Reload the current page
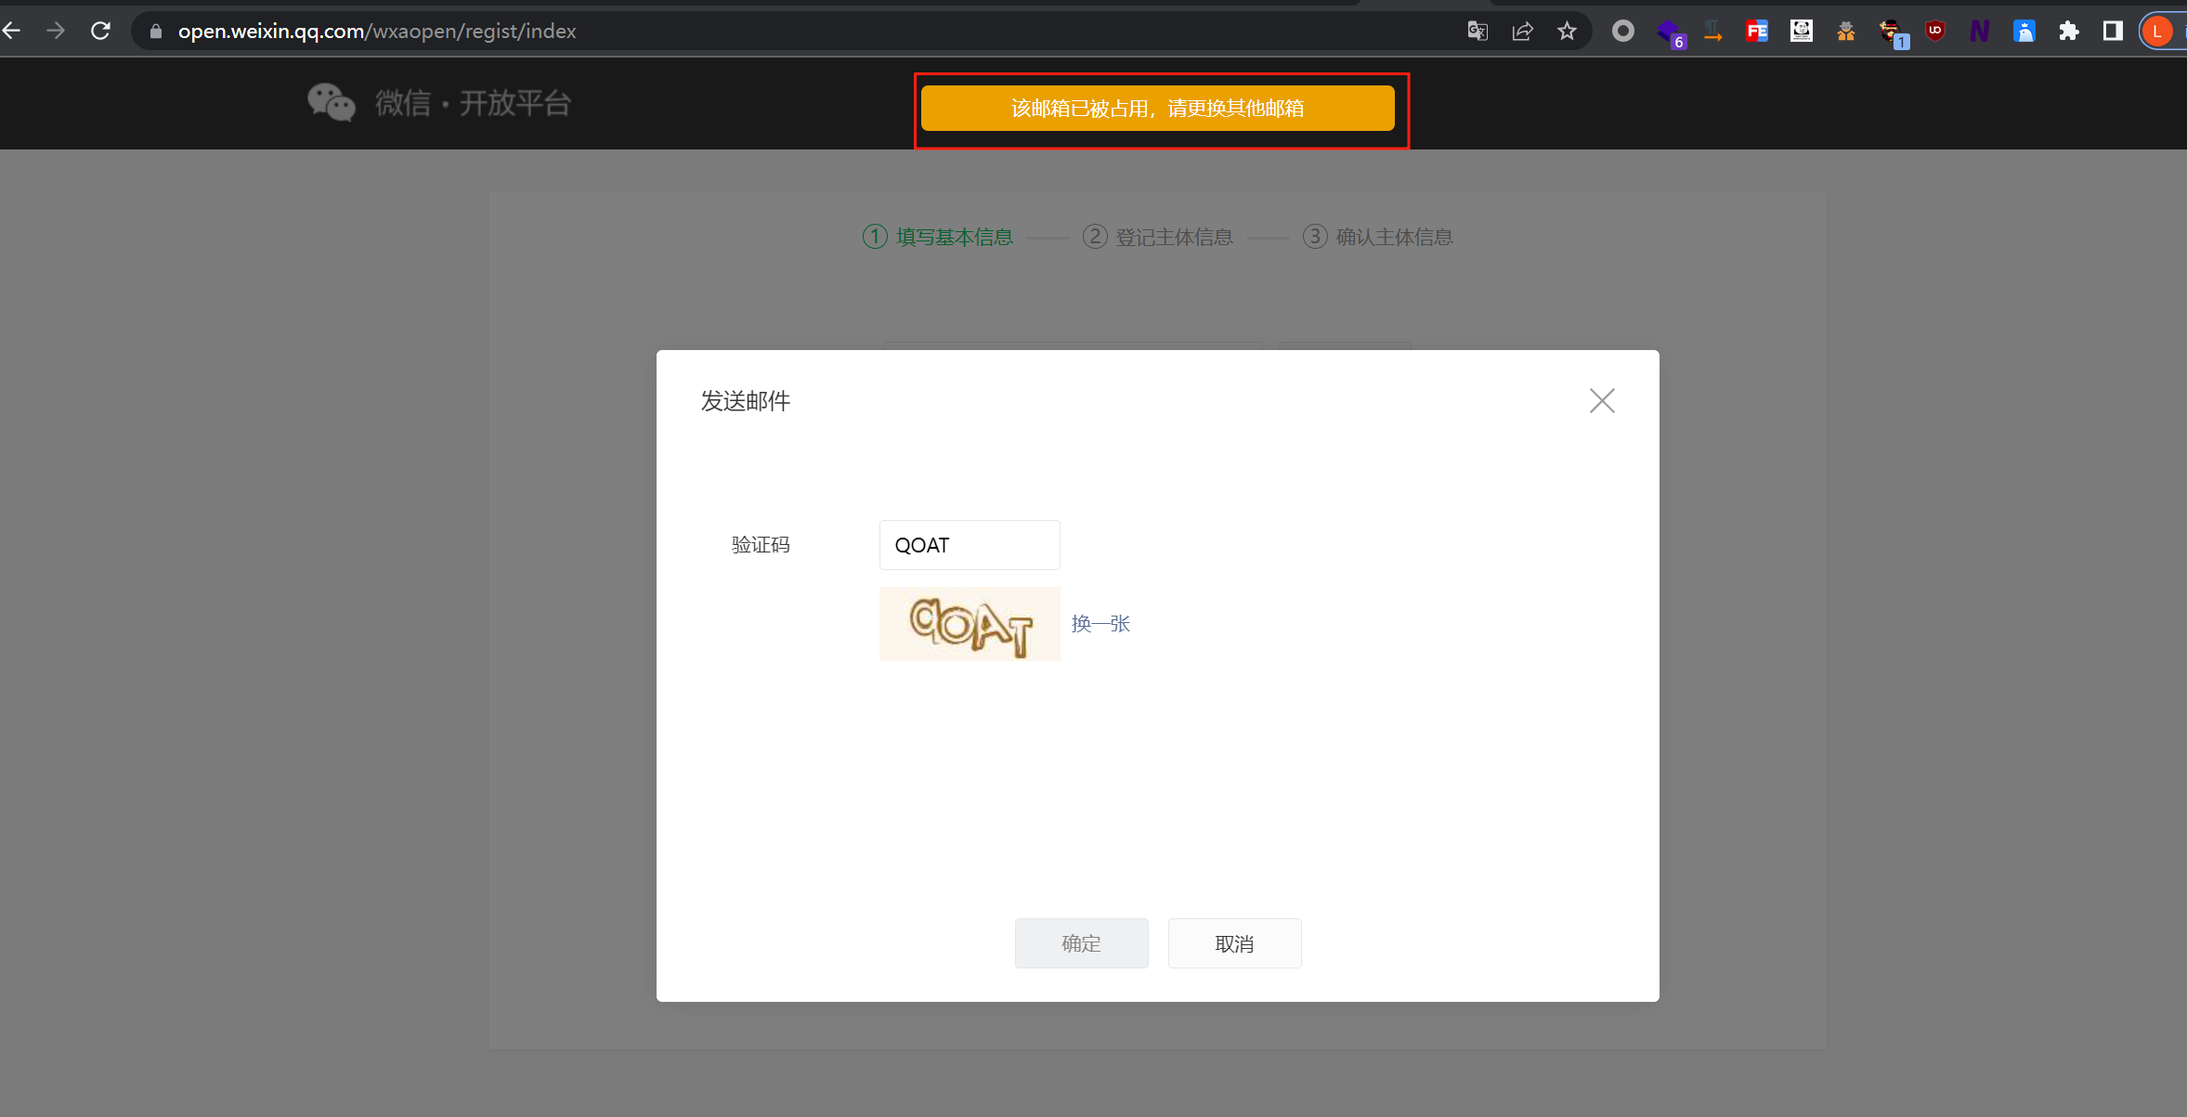The width and height of the screenshot is (2187, 1117). click(x=100, y=32)
